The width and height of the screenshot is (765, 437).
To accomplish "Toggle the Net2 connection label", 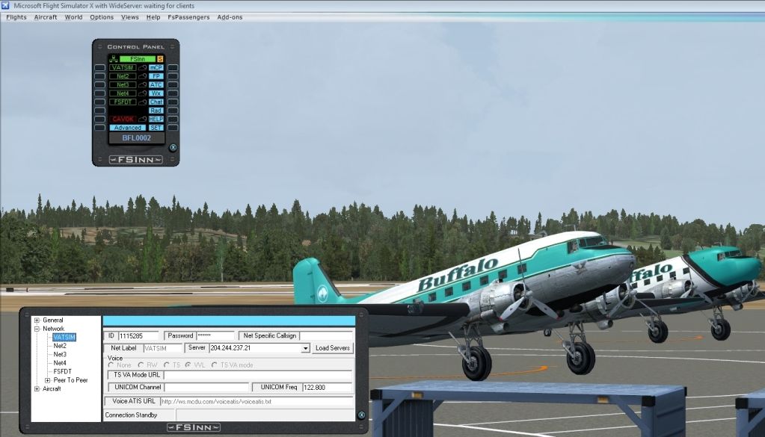I will pyautogui.click(x=123, y=76).
